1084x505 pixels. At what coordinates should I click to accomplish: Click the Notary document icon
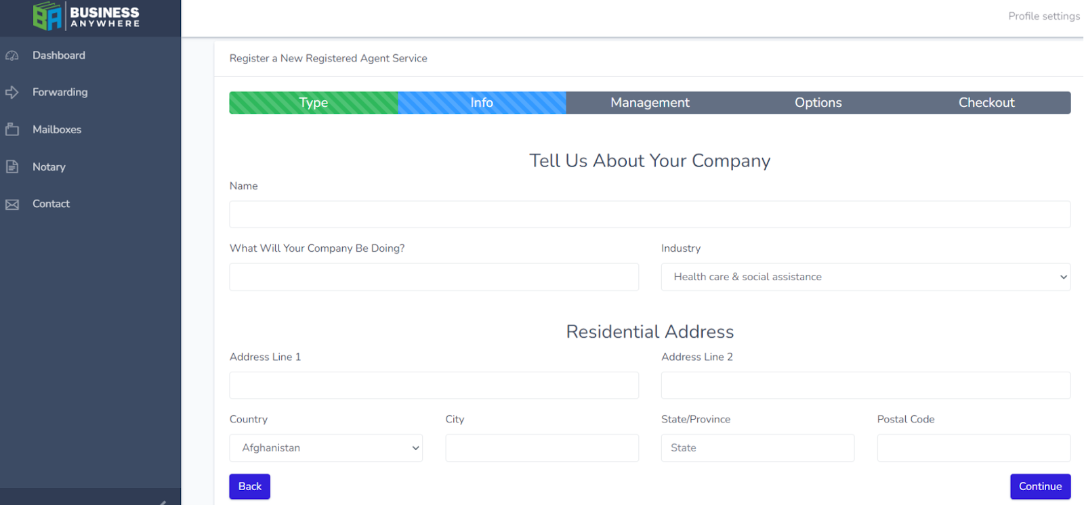click(12, 167)
